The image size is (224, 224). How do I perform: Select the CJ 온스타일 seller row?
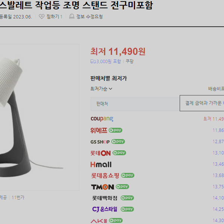click(157, 209)
